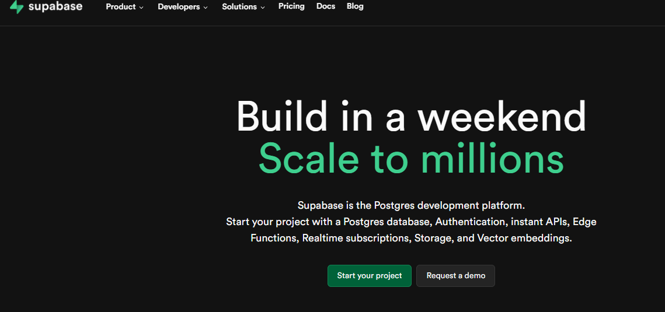The height and width of the screenshot is (312, 665).
Task: Click the supabase wordmark text in header
Action: click(x=55, y=7)
